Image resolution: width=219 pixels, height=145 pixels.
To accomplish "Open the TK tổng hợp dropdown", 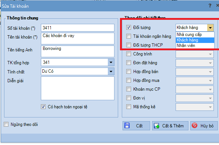I will (111, 62).
